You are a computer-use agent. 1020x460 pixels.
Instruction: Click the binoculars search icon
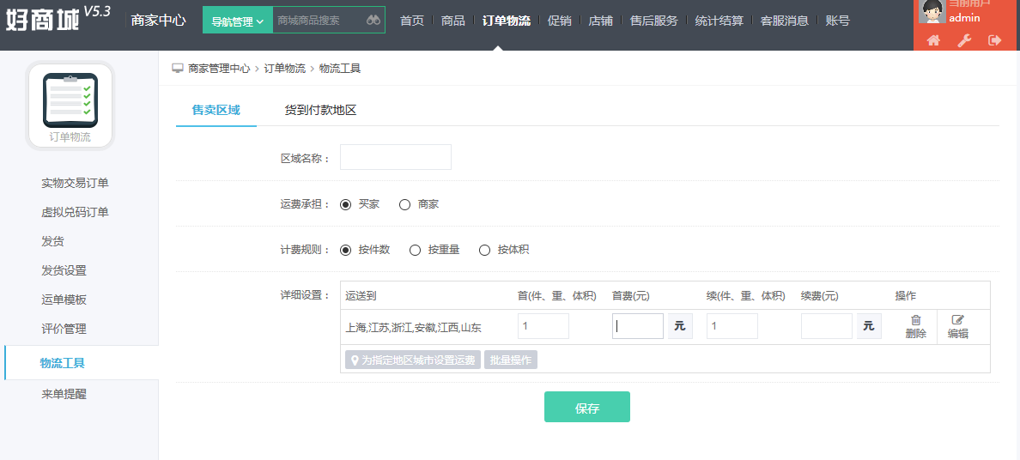coord(373,21)
